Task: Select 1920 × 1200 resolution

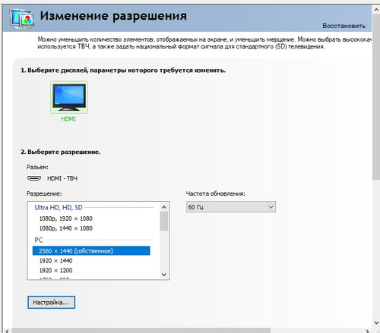Action: (x=55, y=271)
